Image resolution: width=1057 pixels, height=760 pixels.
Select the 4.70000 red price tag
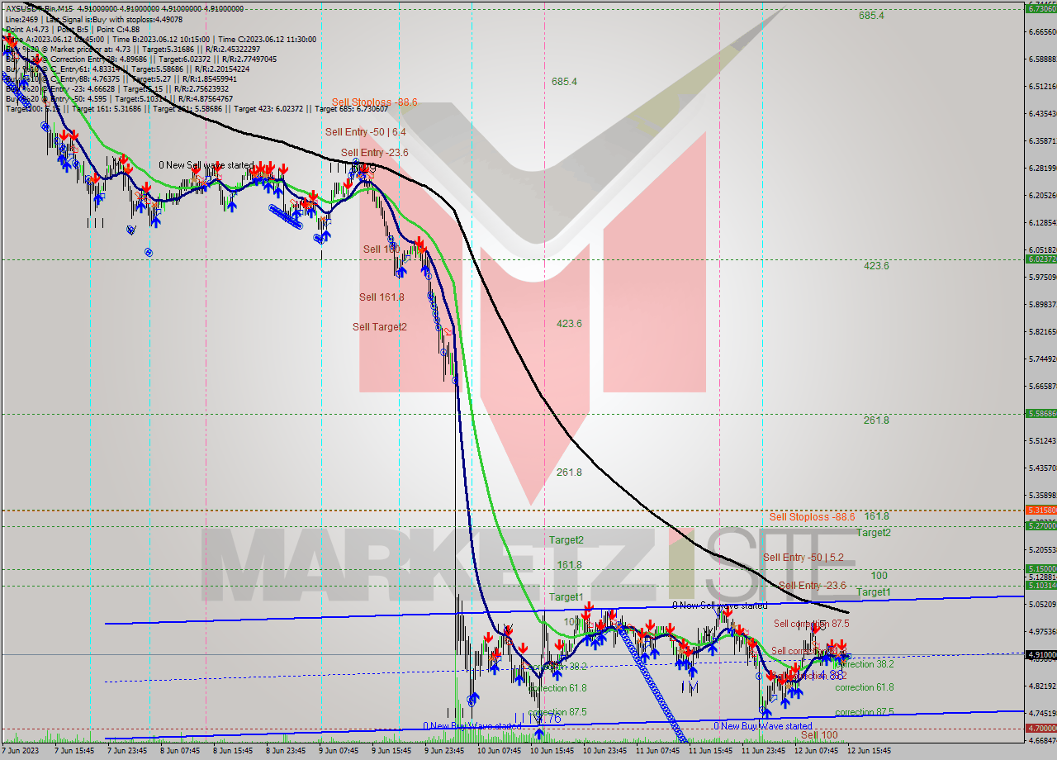1040,729
